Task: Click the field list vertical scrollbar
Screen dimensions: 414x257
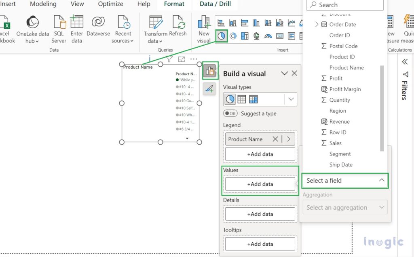Action: (382, 108)
